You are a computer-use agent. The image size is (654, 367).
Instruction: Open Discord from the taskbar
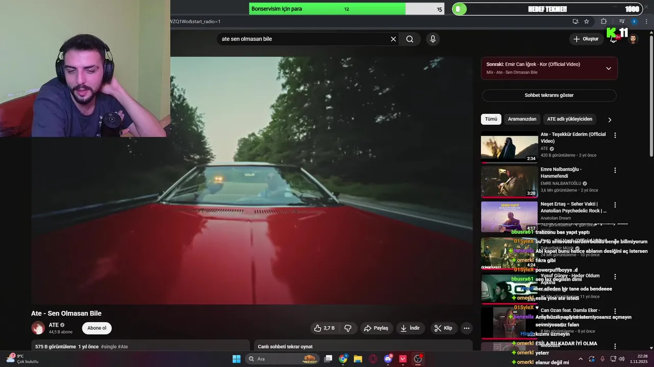pos(388,359)
